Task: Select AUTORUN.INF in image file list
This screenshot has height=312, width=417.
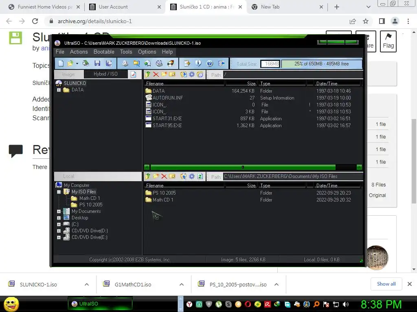Action: pos(168,98)
